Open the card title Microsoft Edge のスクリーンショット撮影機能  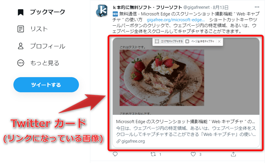pos(185,122)
